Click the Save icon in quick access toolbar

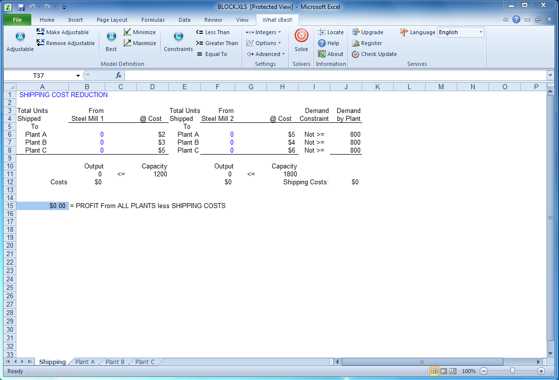click(21, 7)
